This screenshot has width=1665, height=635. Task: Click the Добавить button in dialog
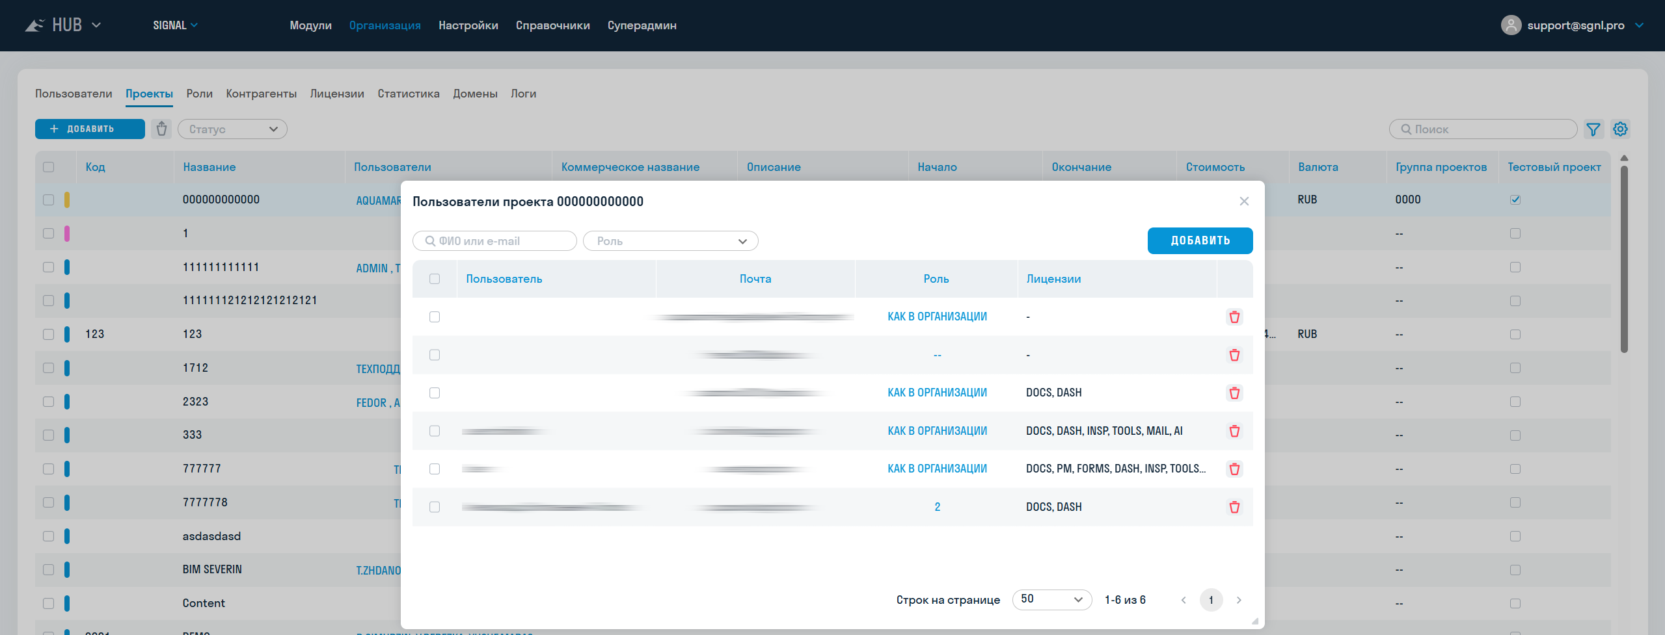click(1200, 240)
